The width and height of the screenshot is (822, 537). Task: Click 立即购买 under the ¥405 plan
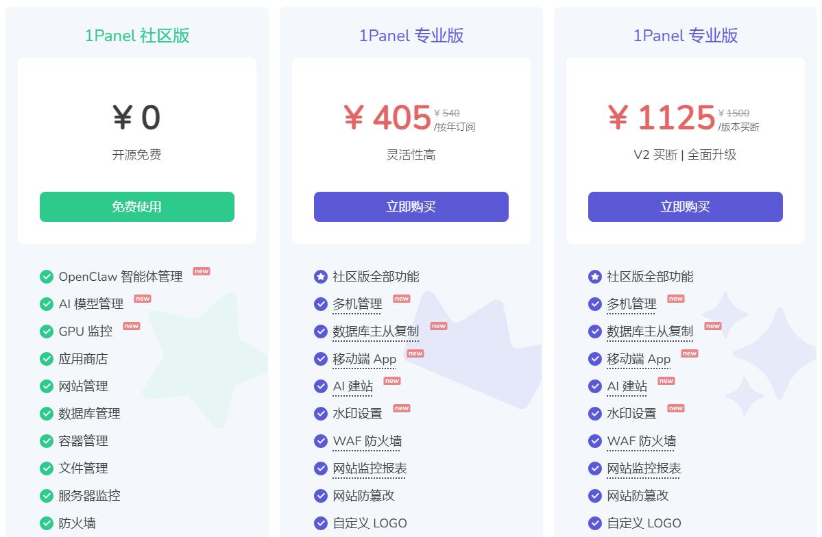click(x=411, y=207)
